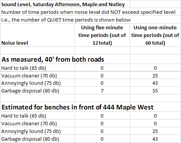Select the value 43 in the measured Annoyingly lound row
Screen dimensions: 181x143
click(x=155, y=83)
